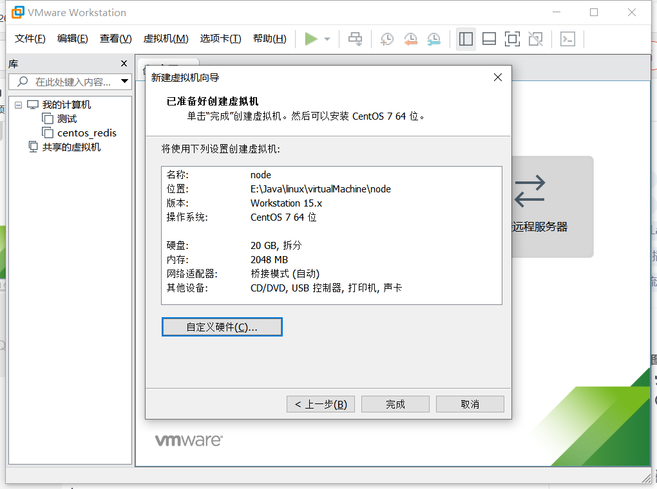Image resolution: width=657 pixels, height=489 pixels.
Task: Activate Unity mode icon
Action: click(535, 39)
